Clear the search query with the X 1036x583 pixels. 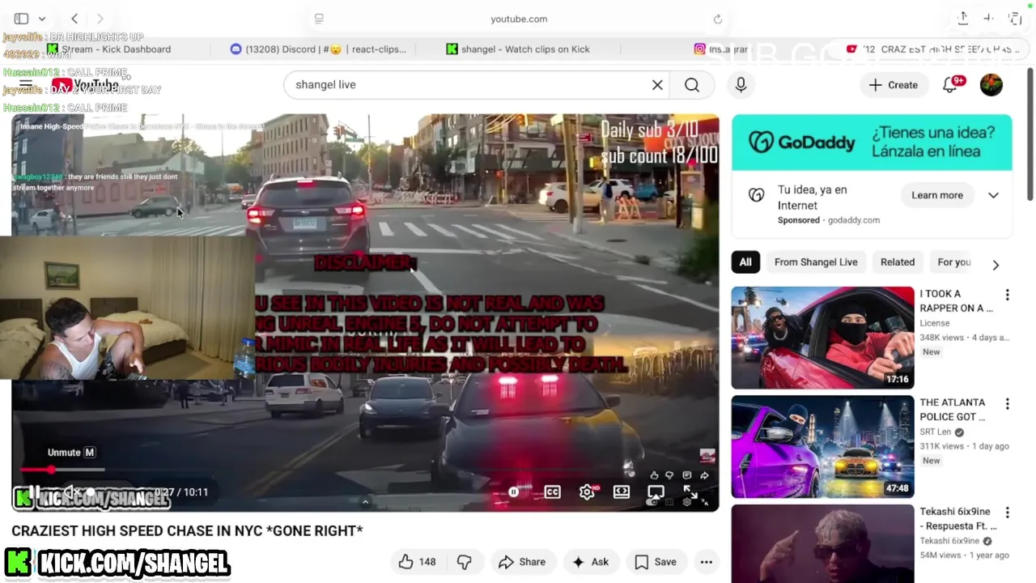pos(657,84)
